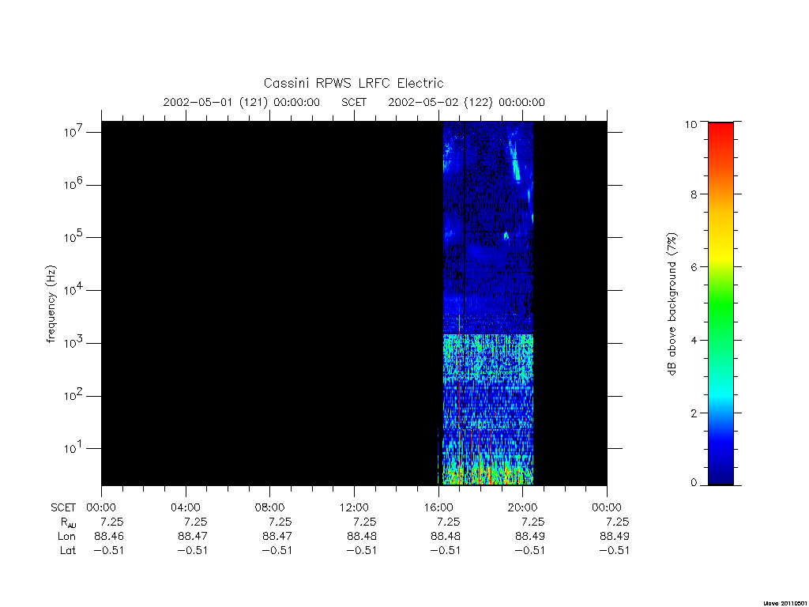Click the 'Cassini RPWS LRFC Electric' plot title
The image size is (809, 607).
coord(353,83)
